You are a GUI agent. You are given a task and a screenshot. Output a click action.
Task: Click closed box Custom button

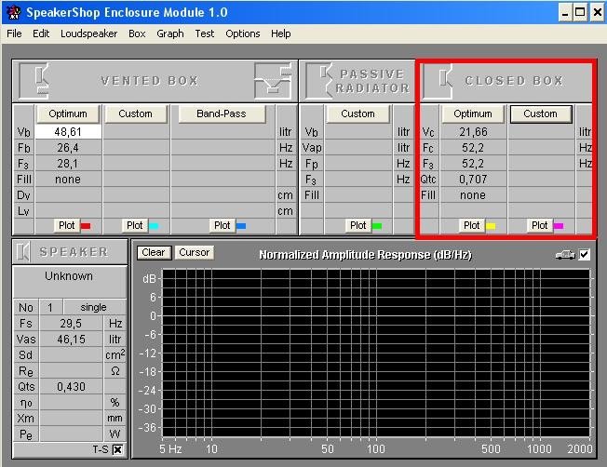(540, 113)
